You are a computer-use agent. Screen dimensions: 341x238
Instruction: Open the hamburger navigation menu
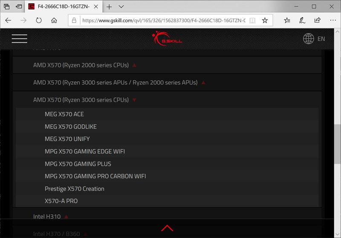coord(19,39)
